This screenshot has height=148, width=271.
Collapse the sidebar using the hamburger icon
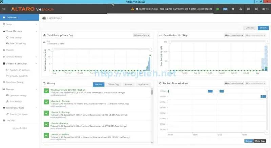[x=4, y=9]
